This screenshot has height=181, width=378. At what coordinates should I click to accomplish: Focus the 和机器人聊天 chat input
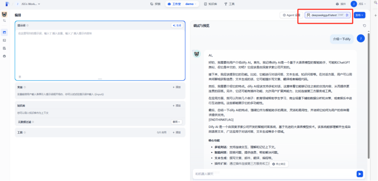click(x=274, y=174)
